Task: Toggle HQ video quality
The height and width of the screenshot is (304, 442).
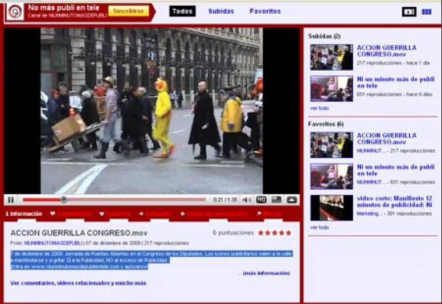Action: point(261,200)
